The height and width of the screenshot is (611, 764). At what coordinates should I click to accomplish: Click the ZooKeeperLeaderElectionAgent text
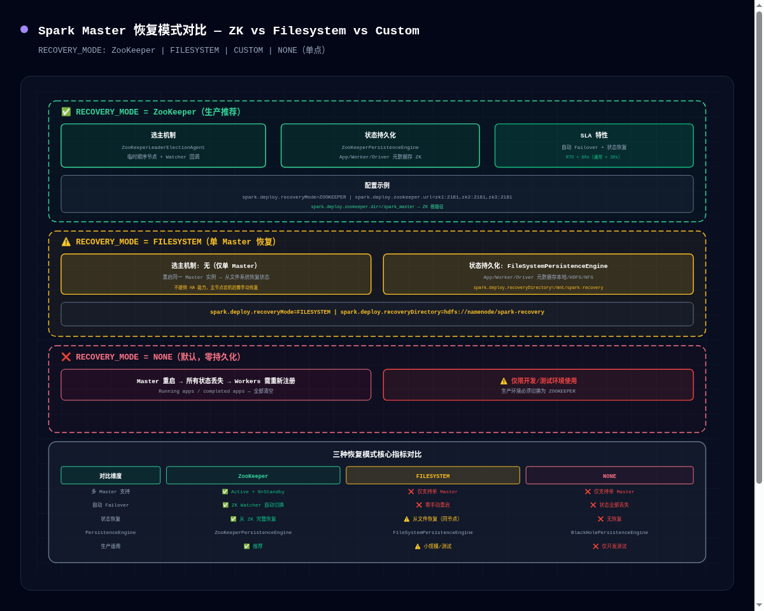click(x=163, y=148)
